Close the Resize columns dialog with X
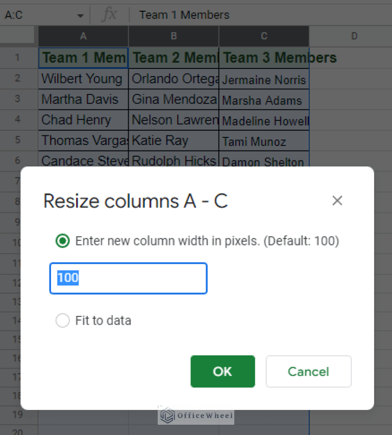Screen dimensions: 392x435 (337, 201)
